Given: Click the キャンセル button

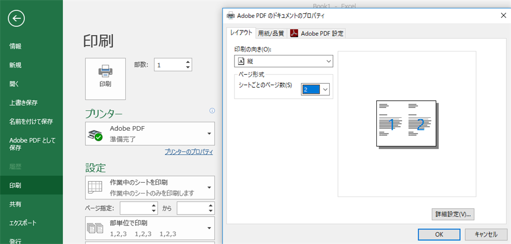Looking at the screenshot, I should click(486, 234).
